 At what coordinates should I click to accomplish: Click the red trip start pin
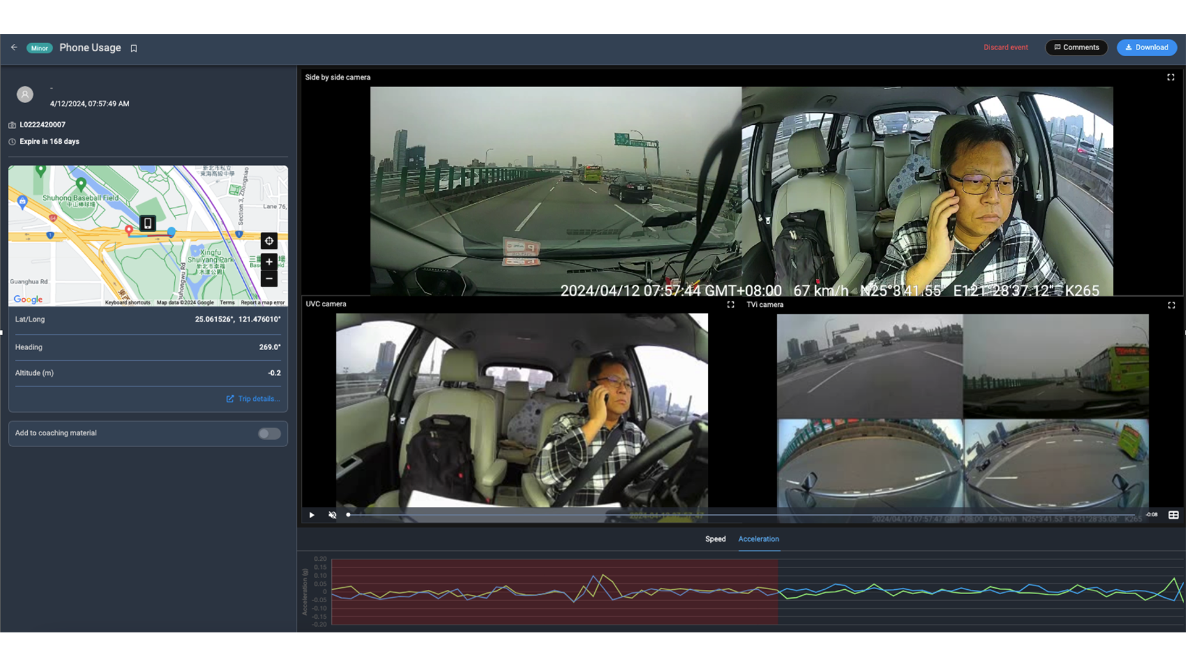tap(128, 230)
